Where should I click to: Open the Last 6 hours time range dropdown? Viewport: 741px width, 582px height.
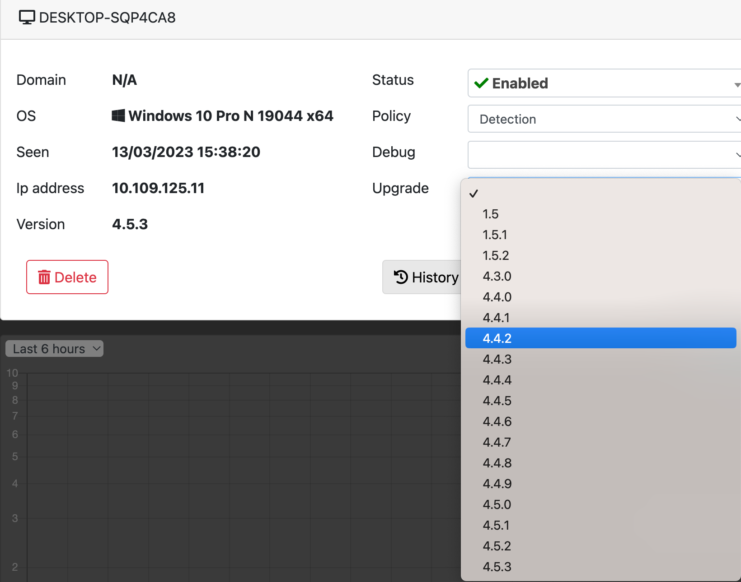click(54, 349)
